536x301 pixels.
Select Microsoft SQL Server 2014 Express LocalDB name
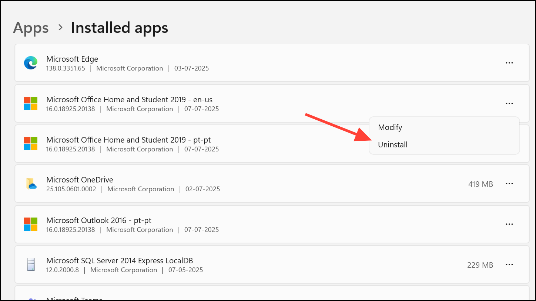coord(120,261)
